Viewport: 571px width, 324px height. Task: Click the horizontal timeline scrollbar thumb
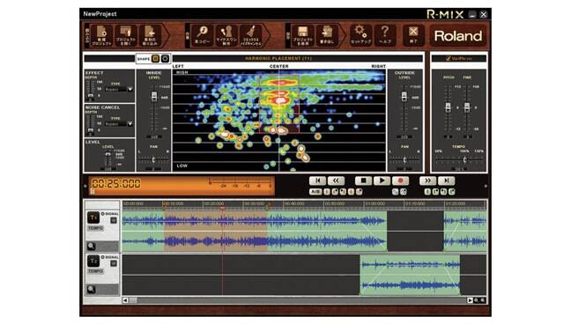point(133,300)
